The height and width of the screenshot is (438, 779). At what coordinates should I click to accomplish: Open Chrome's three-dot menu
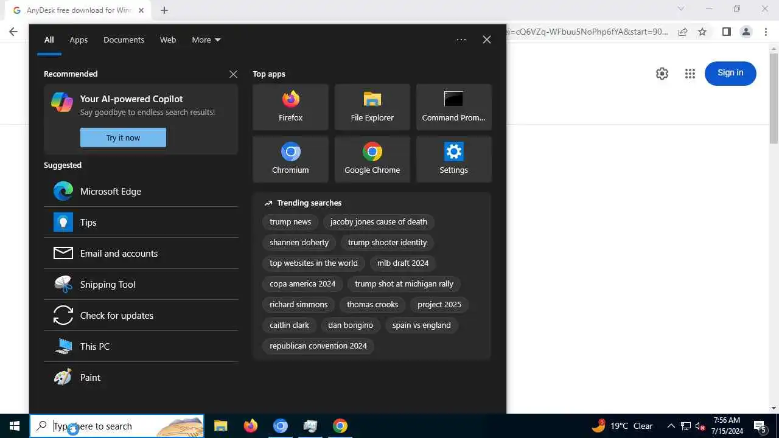[766, 32]
